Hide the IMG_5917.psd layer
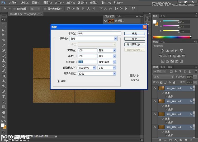This screenshot has width=198, height=142. point(155,88)
